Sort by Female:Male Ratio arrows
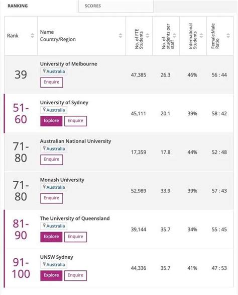 point(228,35)
